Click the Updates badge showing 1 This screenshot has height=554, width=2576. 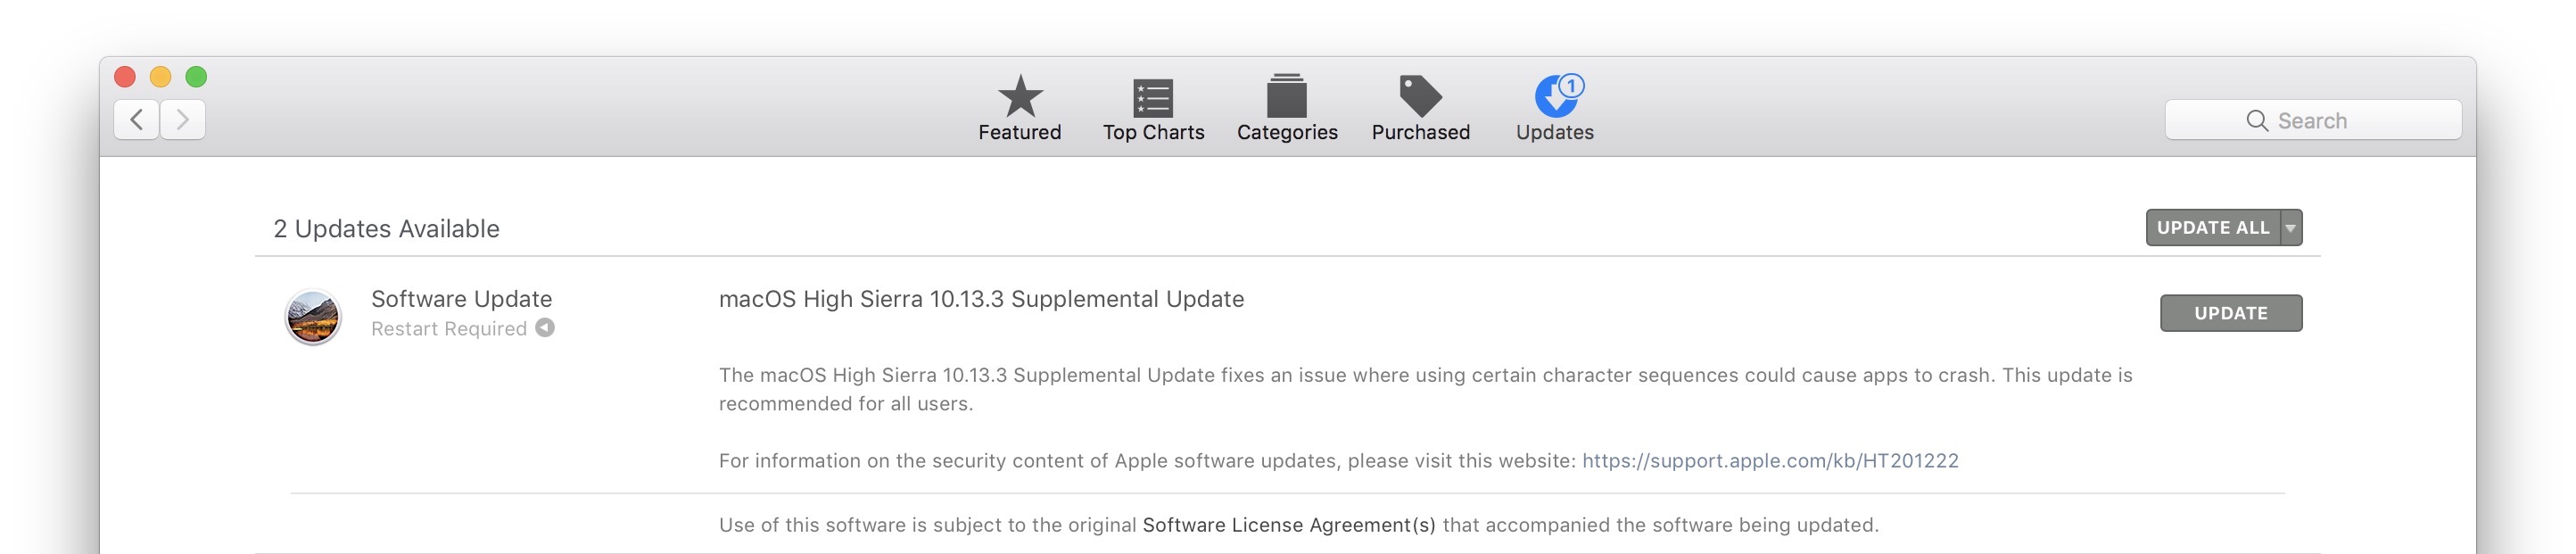pos(1571,86)
